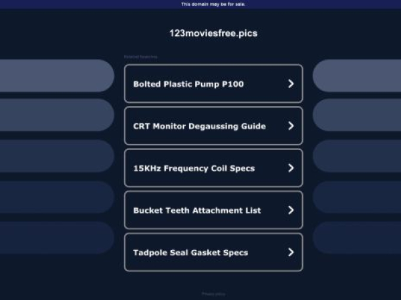Click the "This domain may be for sale" banner
This screenshot has height=300, width=401.
[x=213, y=4]
